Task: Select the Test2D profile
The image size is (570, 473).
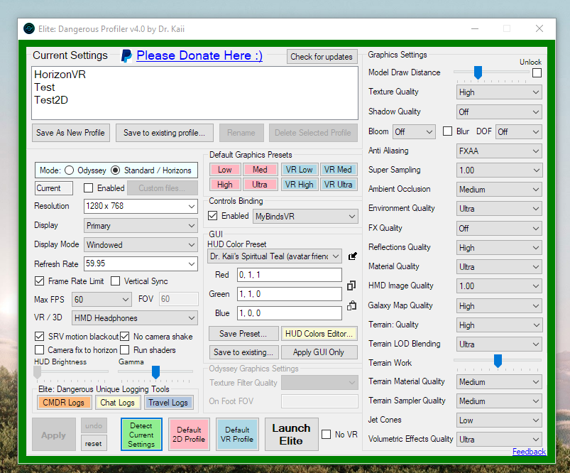Action: pyautogui.click(x=51, y=100)
